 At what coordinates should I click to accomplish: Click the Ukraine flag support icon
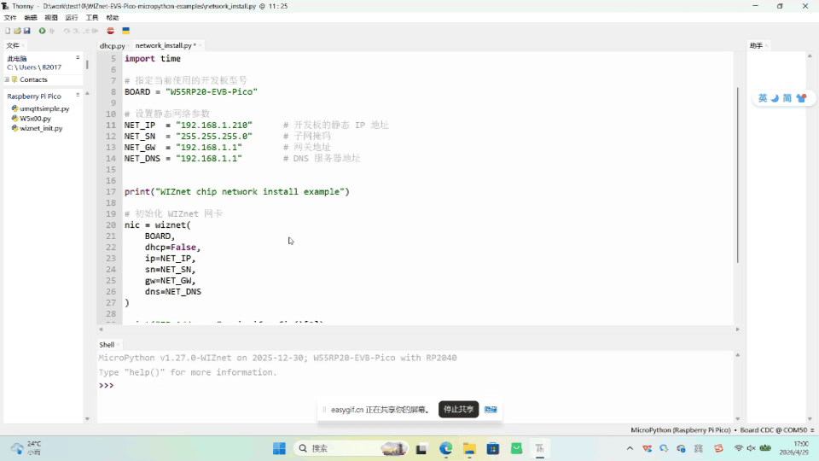tap(126, 31)
